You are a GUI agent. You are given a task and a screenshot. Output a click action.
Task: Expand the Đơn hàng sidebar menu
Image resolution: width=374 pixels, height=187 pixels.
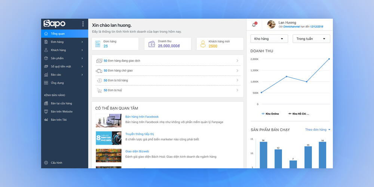[64, 42]
